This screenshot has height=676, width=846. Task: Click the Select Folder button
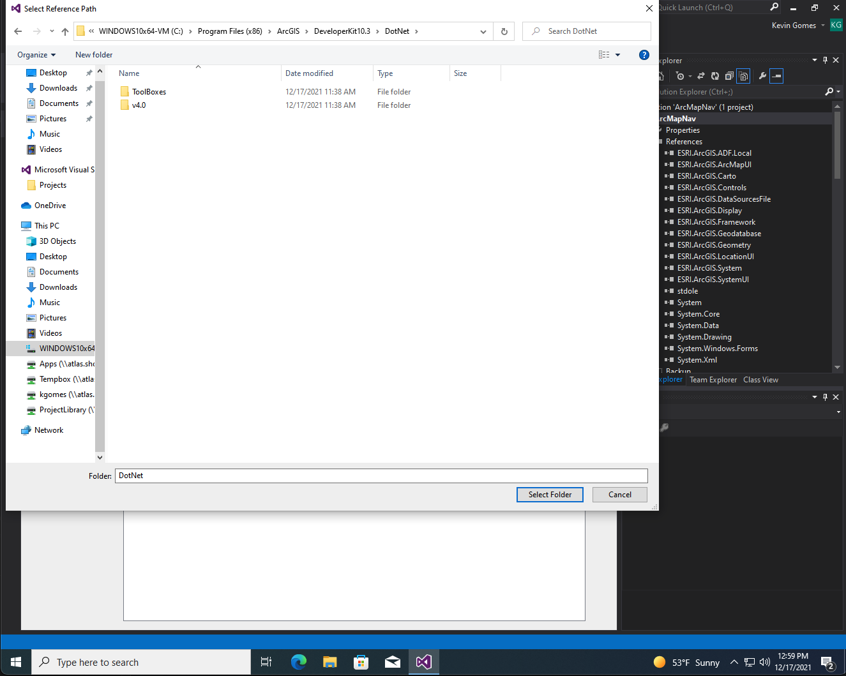coord(550,495)
